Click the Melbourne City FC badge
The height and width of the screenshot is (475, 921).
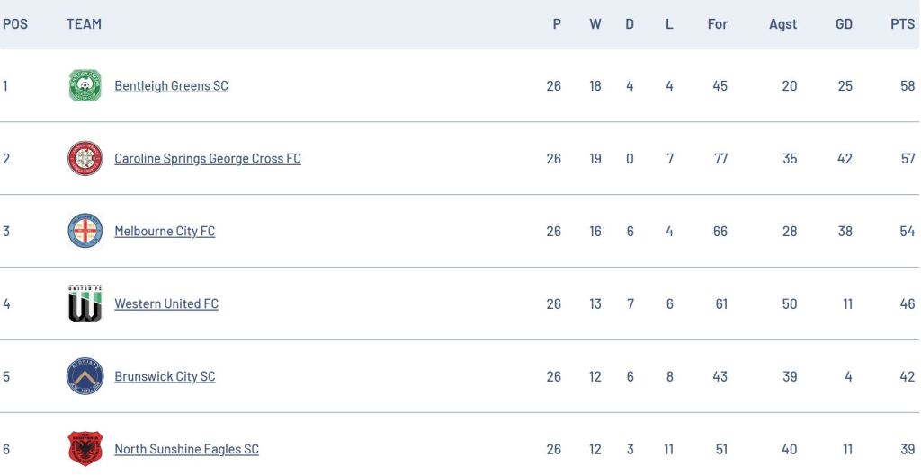[85, 232]
